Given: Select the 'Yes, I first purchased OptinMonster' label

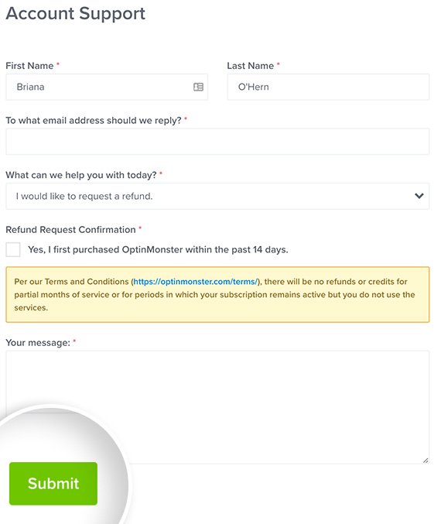Looking at the screenshot, I should [158, 250].
